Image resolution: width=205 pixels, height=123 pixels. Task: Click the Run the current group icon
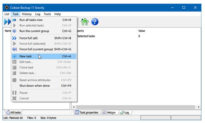[x=14, y=31]
